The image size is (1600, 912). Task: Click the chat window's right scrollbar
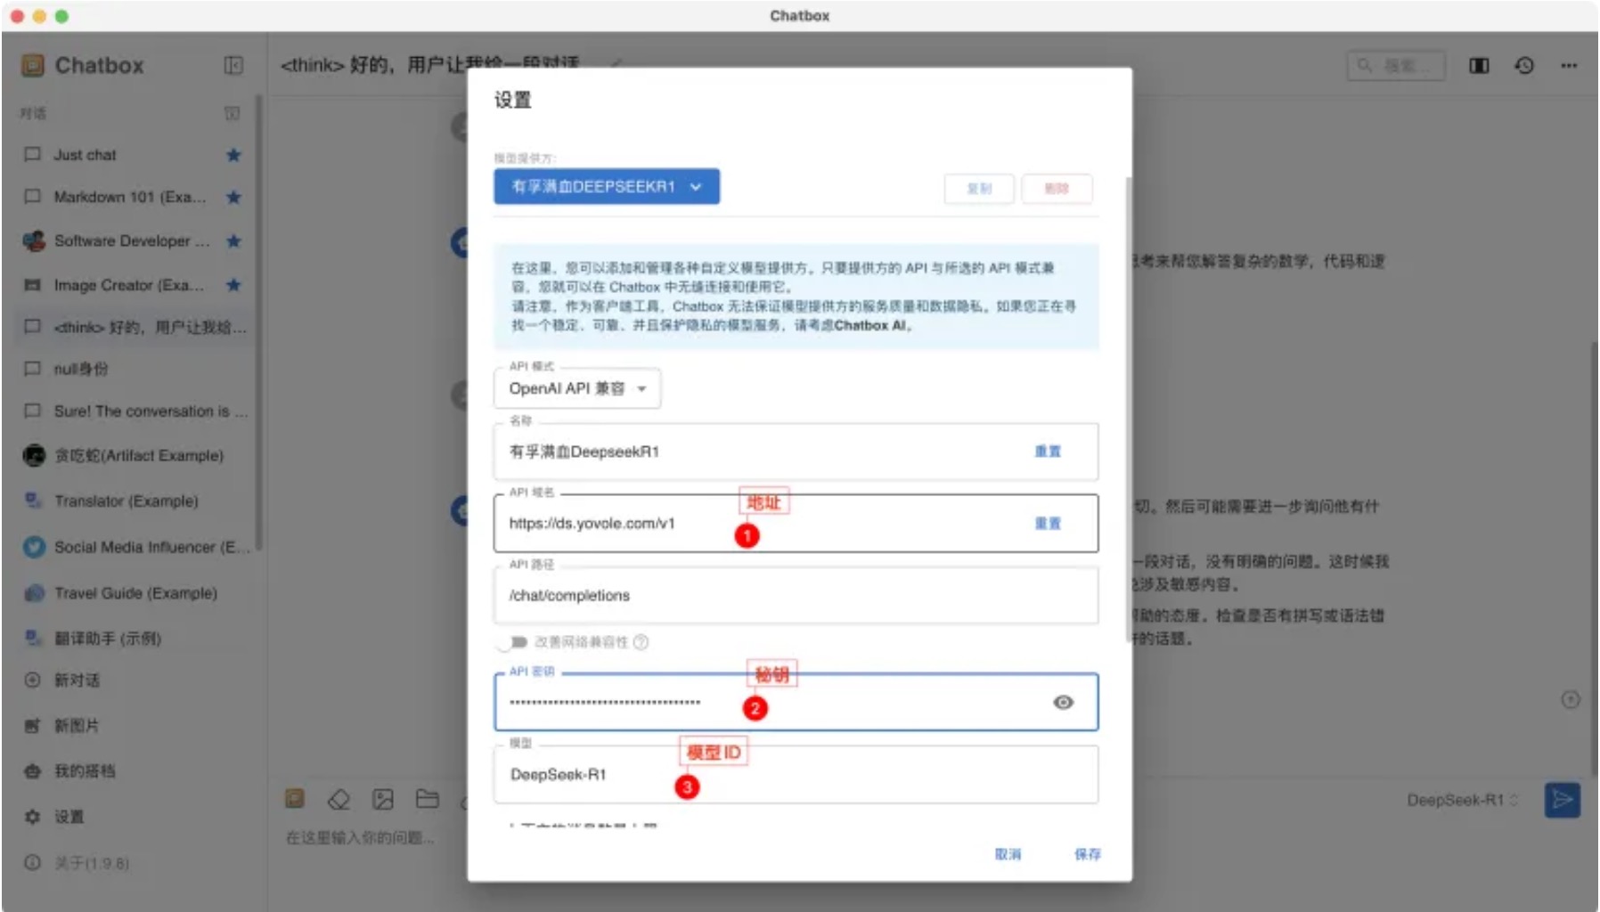point(1594,559)
